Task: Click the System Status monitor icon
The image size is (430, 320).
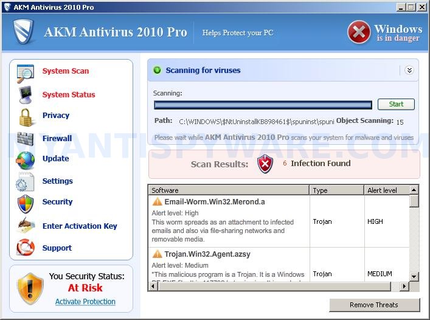Action: point(25,95)
